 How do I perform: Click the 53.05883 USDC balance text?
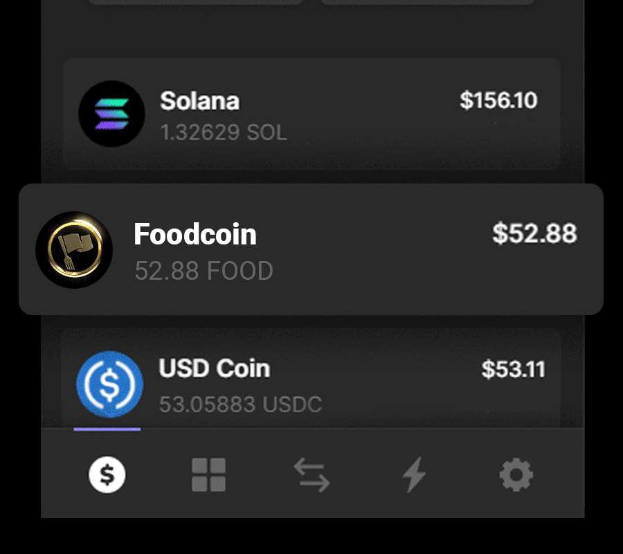[240, 404]
